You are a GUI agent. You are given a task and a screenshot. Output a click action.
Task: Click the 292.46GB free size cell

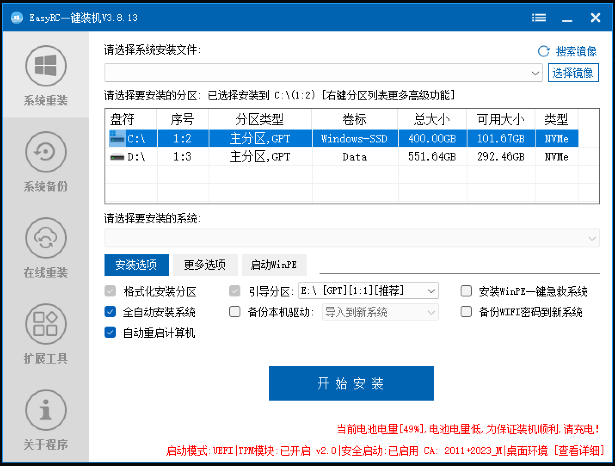click(501, 157)
